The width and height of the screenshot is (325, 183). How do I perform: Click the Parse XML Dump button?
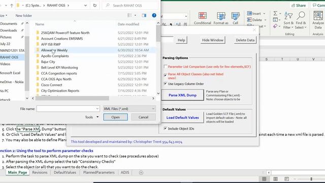182,95
